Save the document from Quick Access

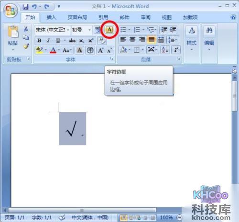25,7
